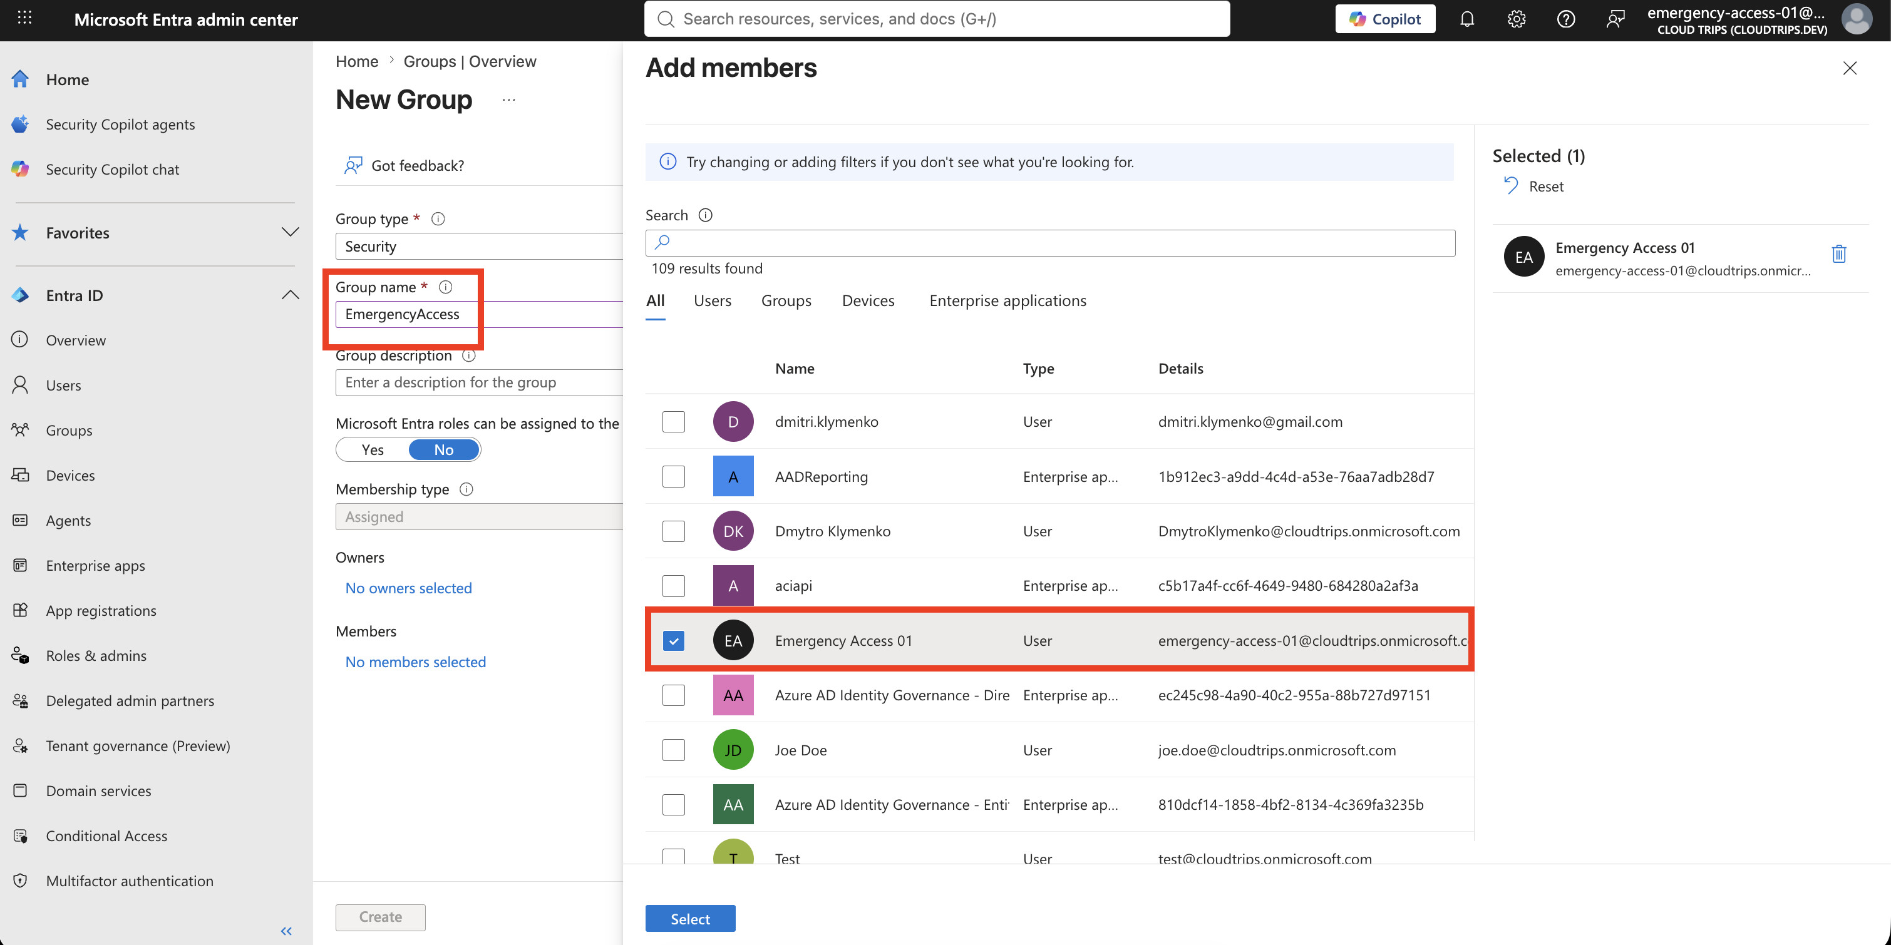Viewport: 1891px width, 945px height.
Task: Click the Groups | Overview breadcrumb
Action: point(470,61)
